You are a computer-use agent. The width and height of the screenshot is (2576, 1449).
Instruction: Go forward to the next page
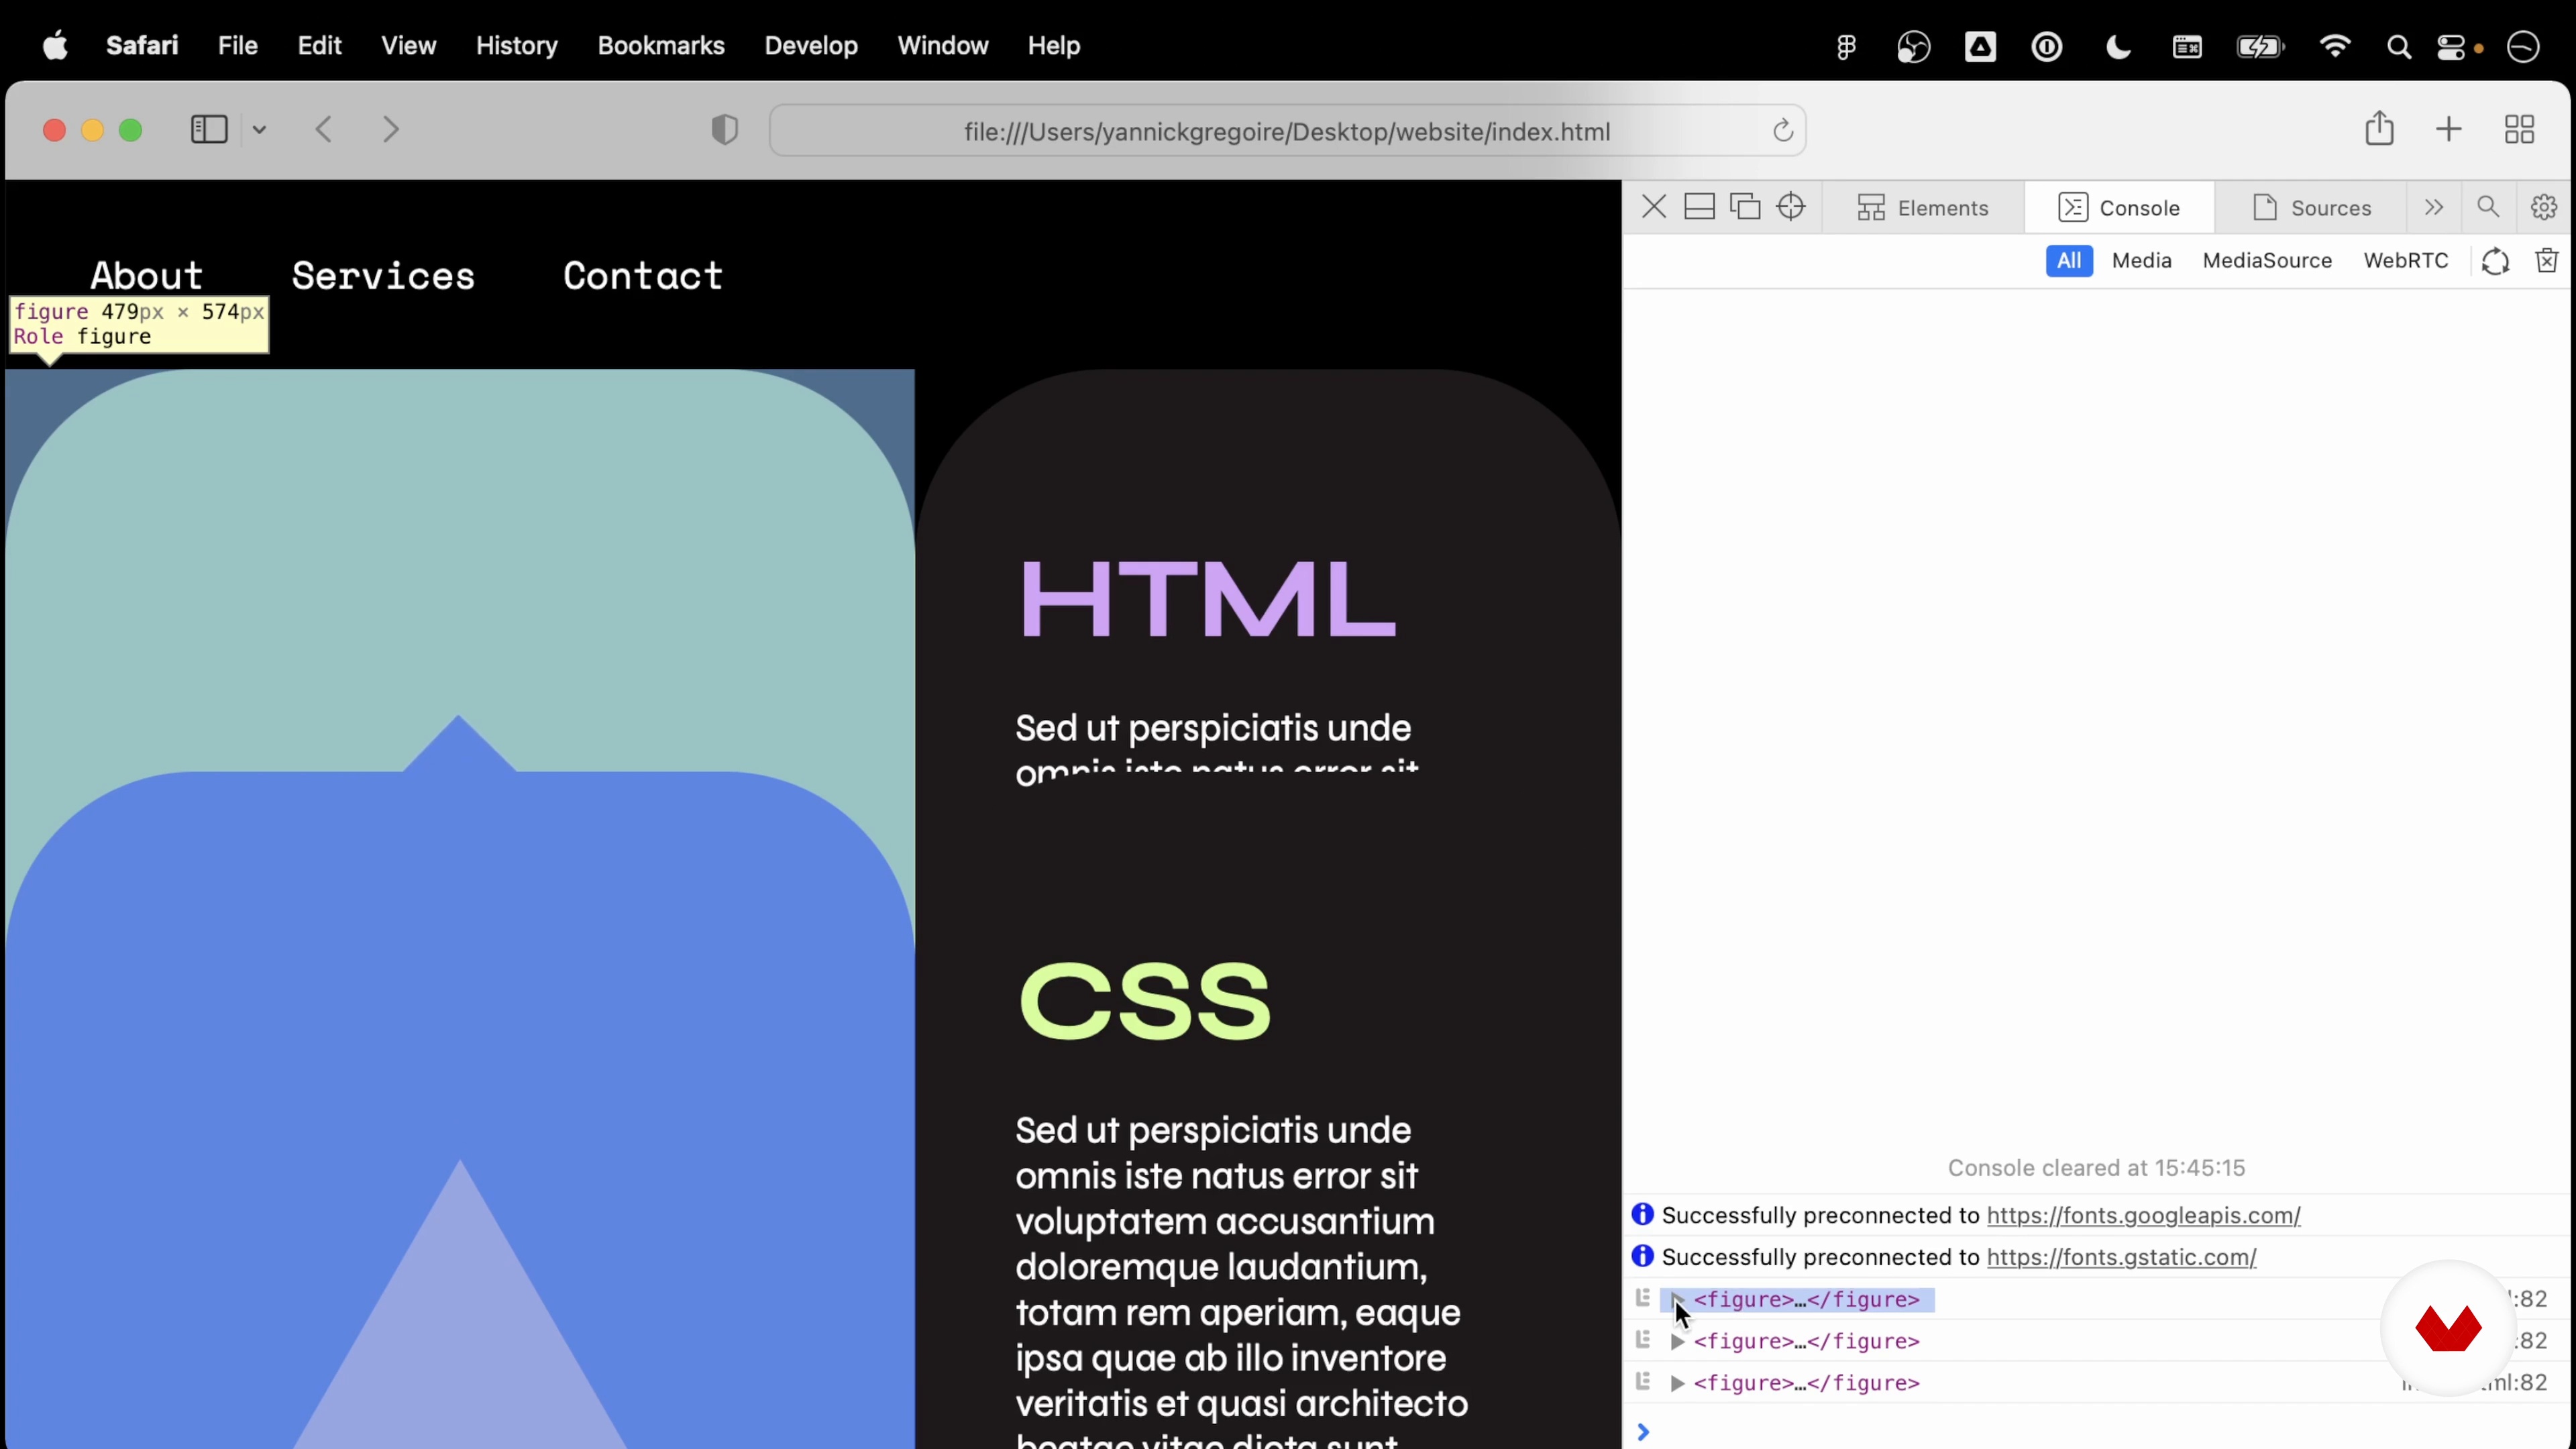(391, 130)
